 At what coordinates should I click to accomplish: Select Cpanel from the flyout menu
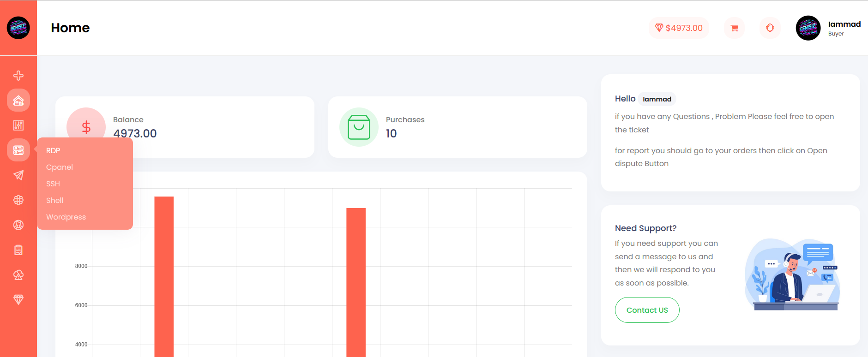60,167
